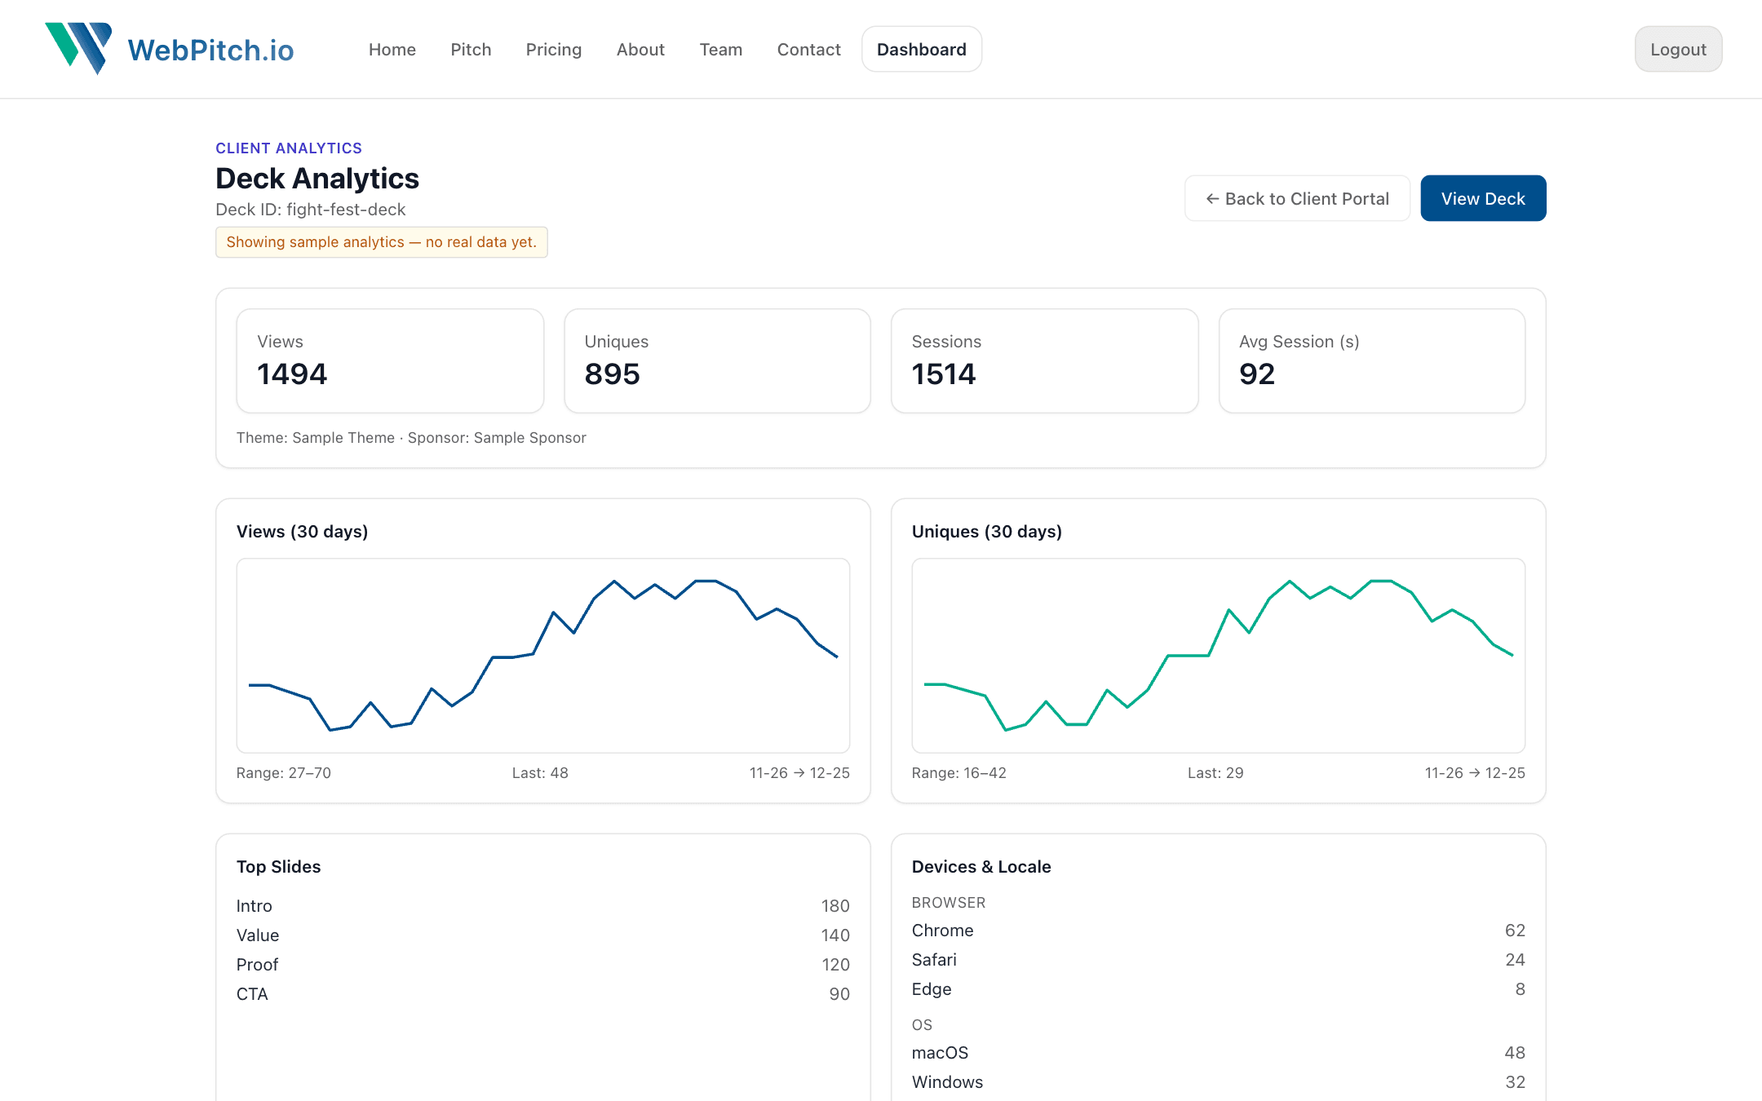
Task: Click the WebPitch.io logo icon
Action: (79, 48)
